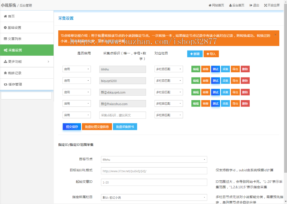
Task: Click 删除 for the 69shu node
Action: 245,69
